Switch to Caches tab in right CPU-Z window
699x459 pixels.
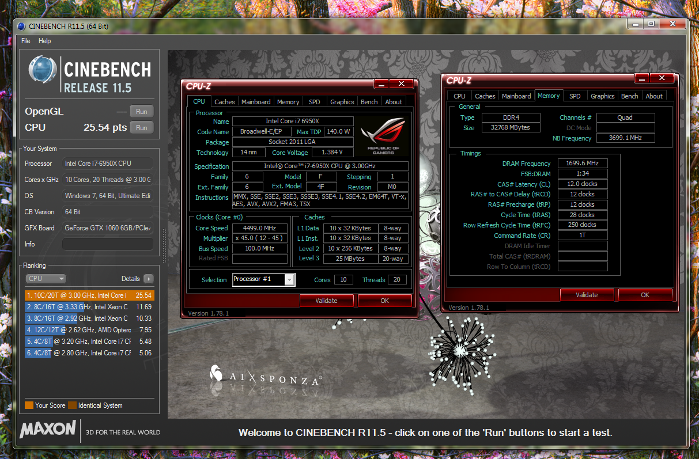point(485,96)
